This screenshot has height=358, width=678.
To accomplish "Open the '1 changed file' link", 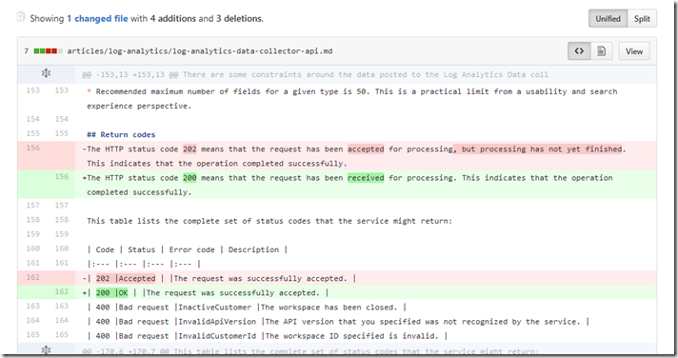I will (x=97, y=19).
